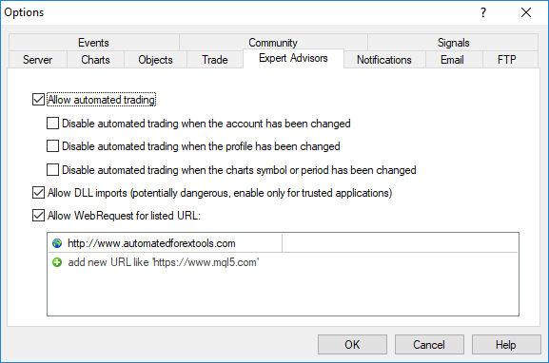Select the automatedforextools.com URL entry

165,243
